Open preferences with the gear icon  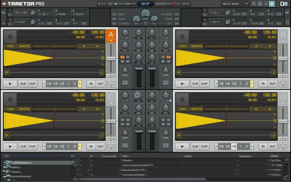tap(260, 4)
